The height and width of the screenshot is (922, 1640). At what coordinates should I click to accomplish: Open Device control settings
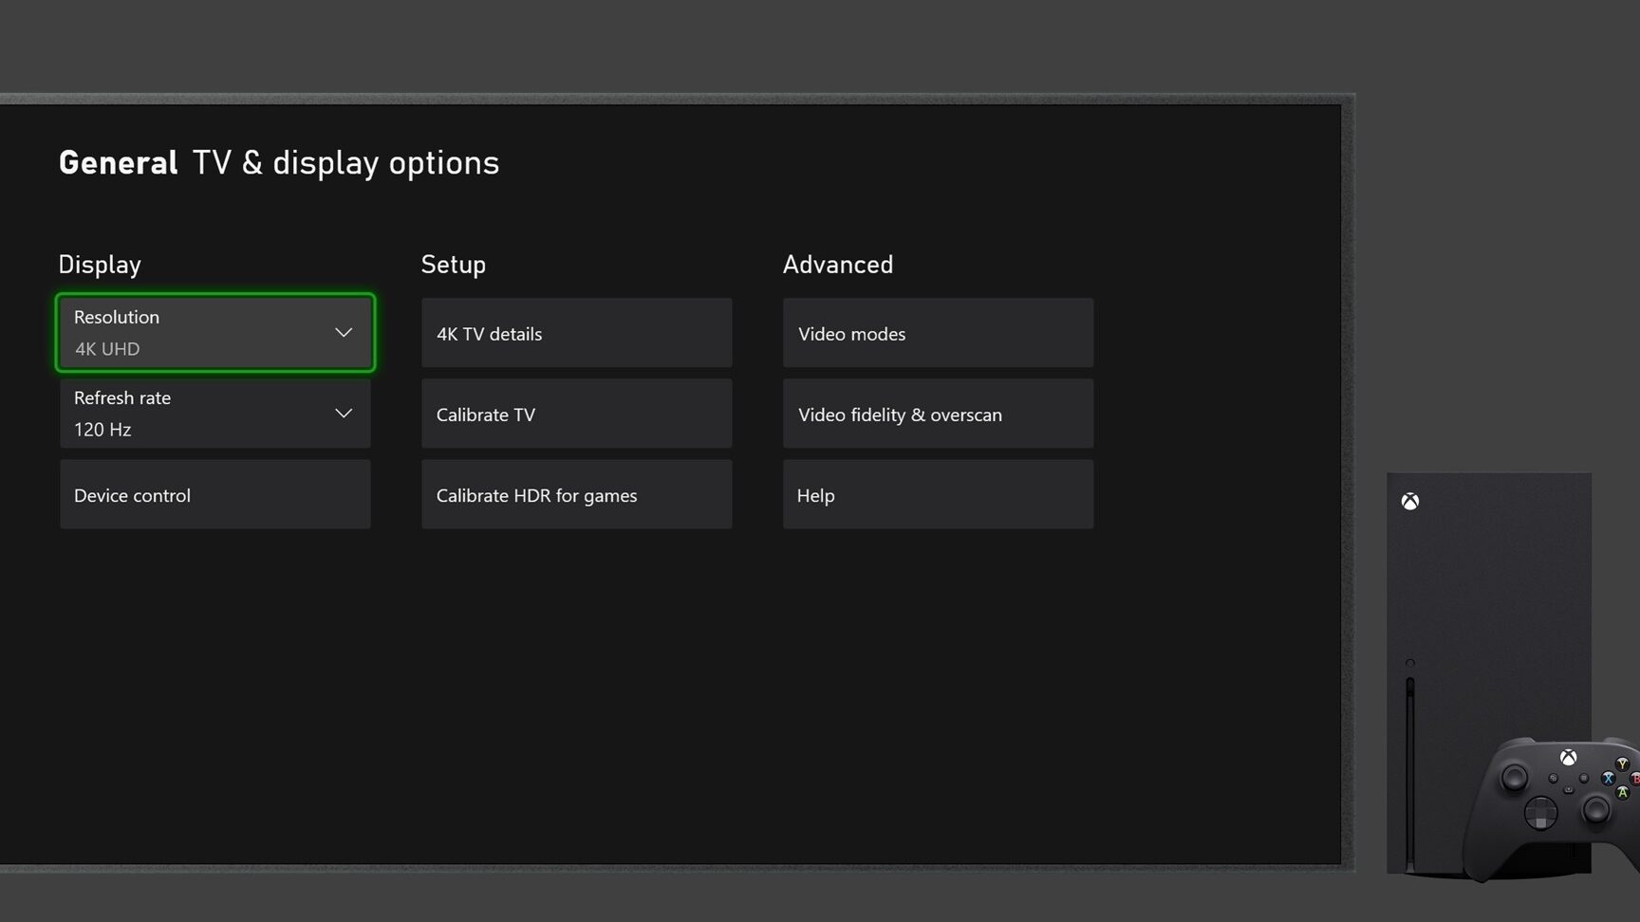[215, 495]
